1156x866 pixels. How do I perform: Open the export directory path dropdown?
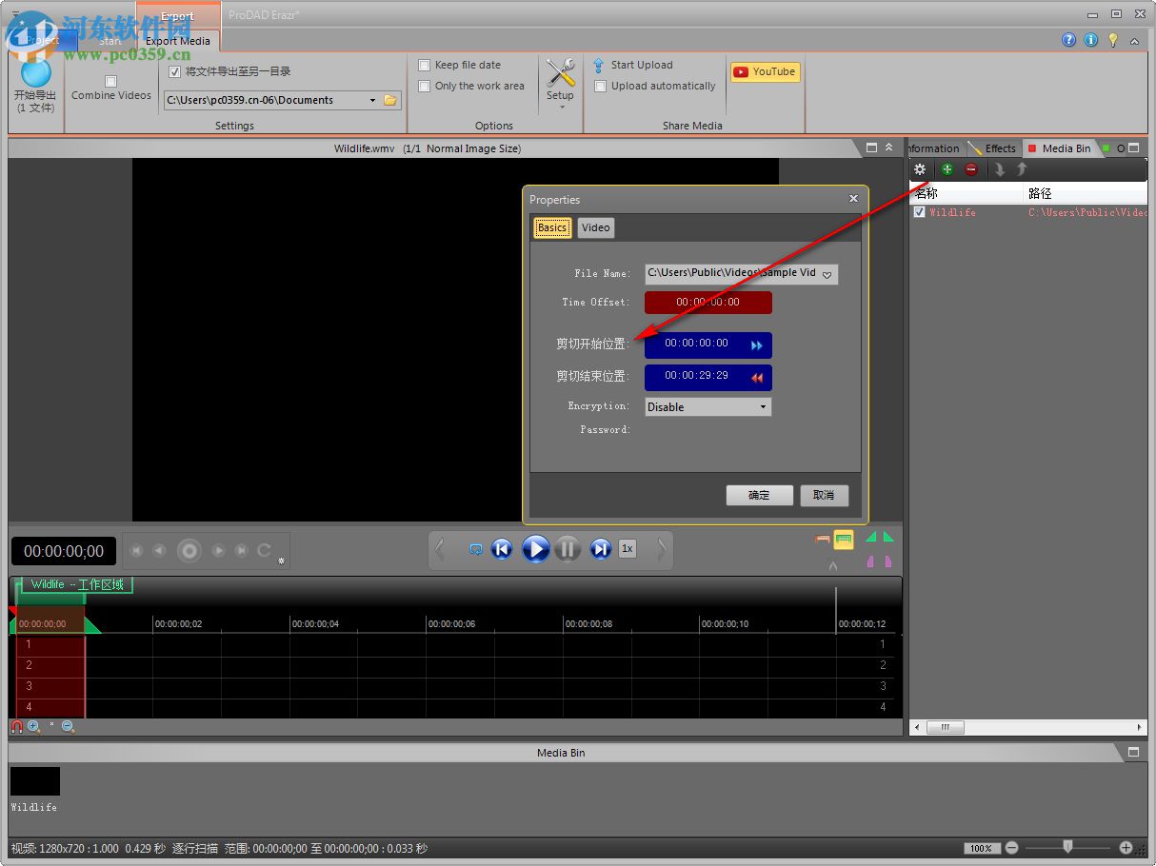(x=372, y=100)
